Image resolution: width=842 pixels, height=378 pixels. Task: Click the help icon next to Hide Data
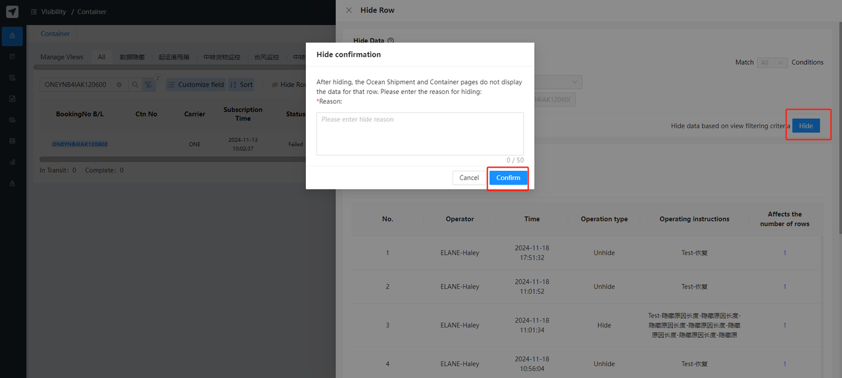click(x=391, y=41)
